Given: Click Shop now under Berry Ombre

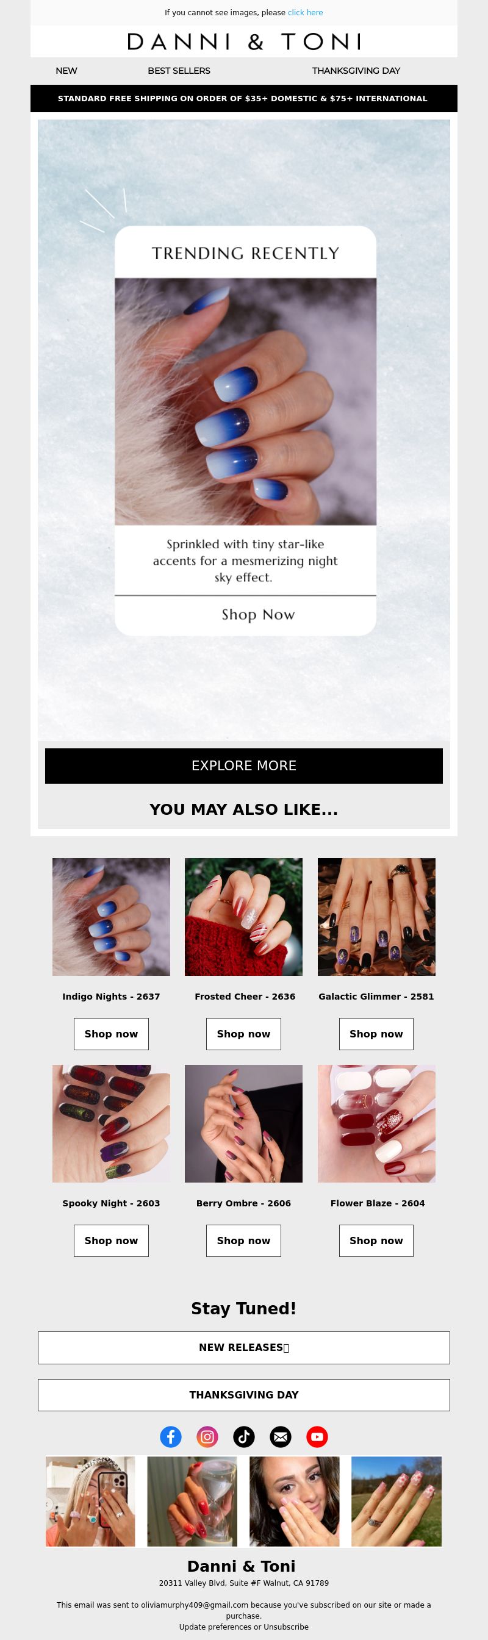Looking at the screenshot, I should point(243,1241).
